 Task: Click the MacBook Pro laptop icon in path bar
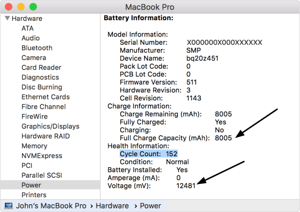click(9, 206)
